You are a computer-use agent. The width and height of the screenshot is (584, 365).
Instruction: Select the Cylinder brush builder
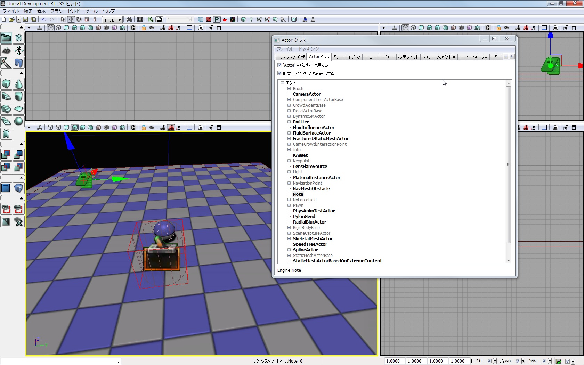(19, 96)
